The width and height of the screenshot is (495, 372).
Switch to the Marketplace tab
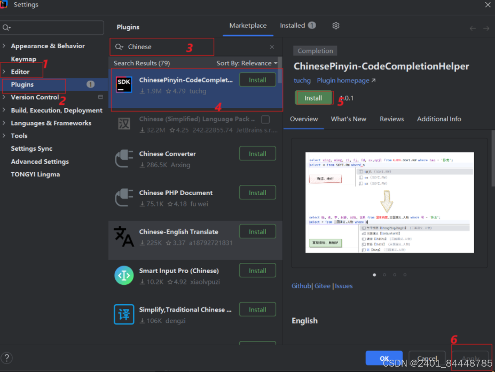(248, 26)
